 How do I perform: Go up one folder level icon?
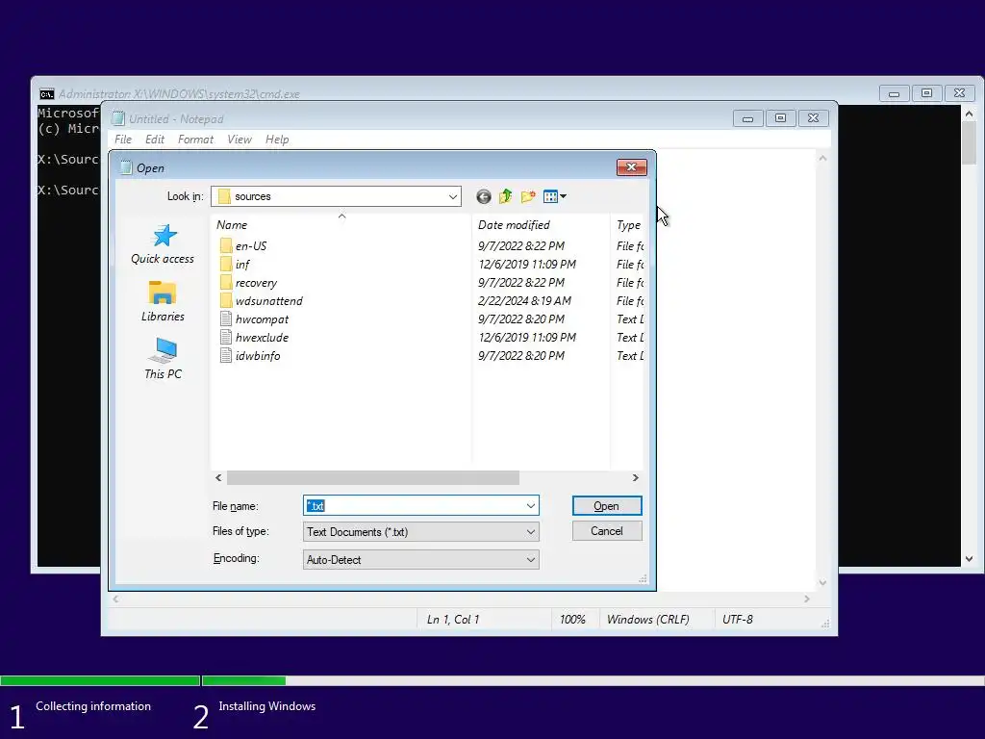(506, 196)
